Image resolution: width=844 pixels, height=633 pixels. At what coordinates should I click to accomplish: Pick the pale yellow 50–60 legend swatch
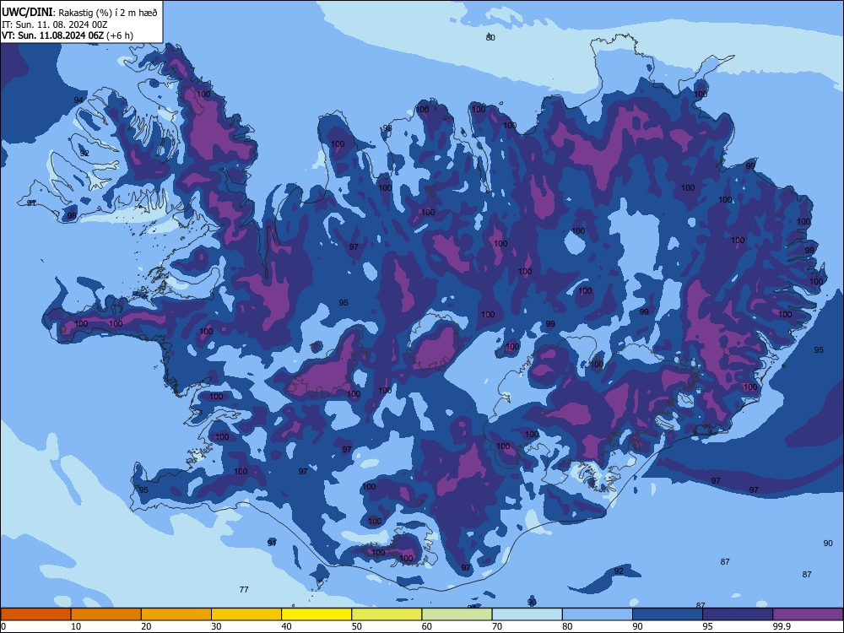tap(387, 614)
